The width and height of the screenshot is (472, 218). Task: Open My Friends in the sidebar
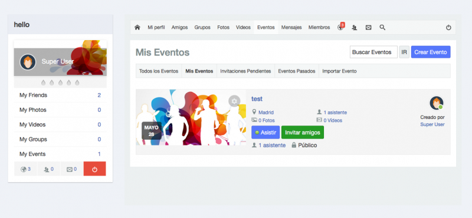coord(60,95)
